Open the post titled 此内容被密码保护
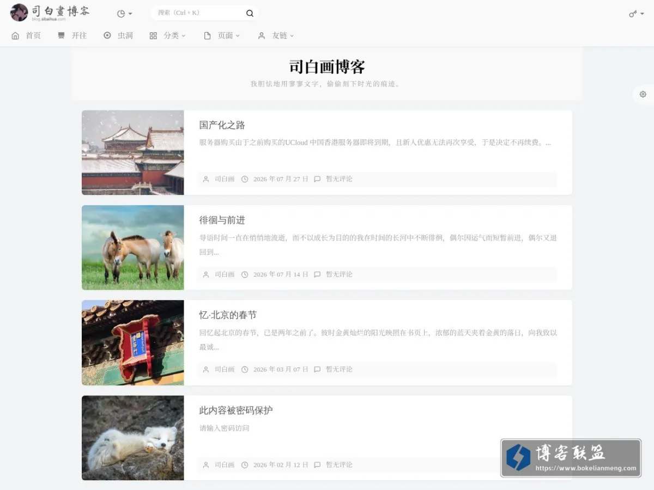The height and width of the screenshot is (490, 654). click(x=236, y=411)
